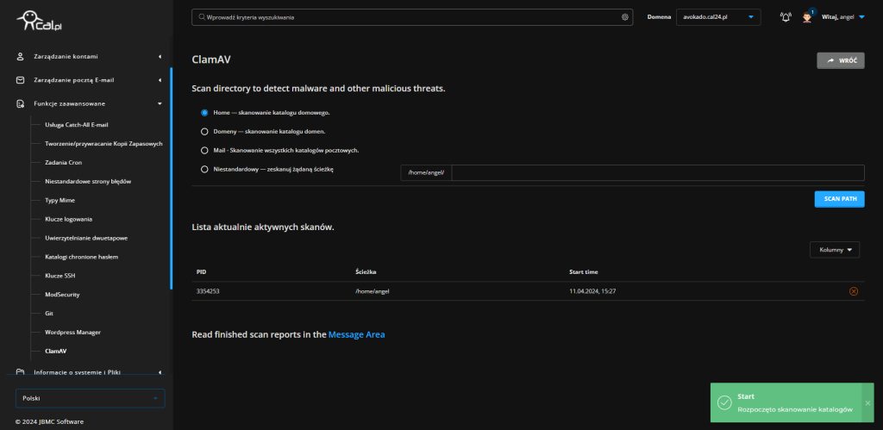Click © 2024 JBMC Software footer text
Screen dimensions: 883x430
pos(49,421)
